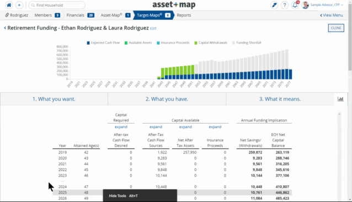The image size is (352, 202).
Task: Click the EDIT link beside the title
Action: 153,29
